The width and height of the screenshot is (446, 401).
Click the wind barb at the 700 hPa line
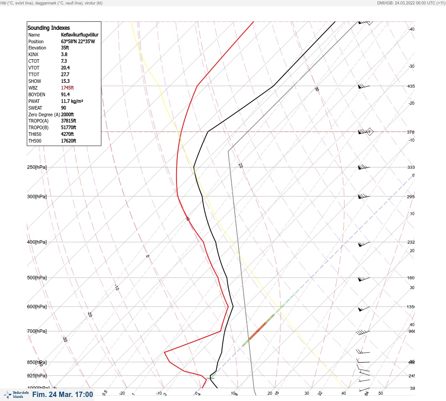click(363, 332)
